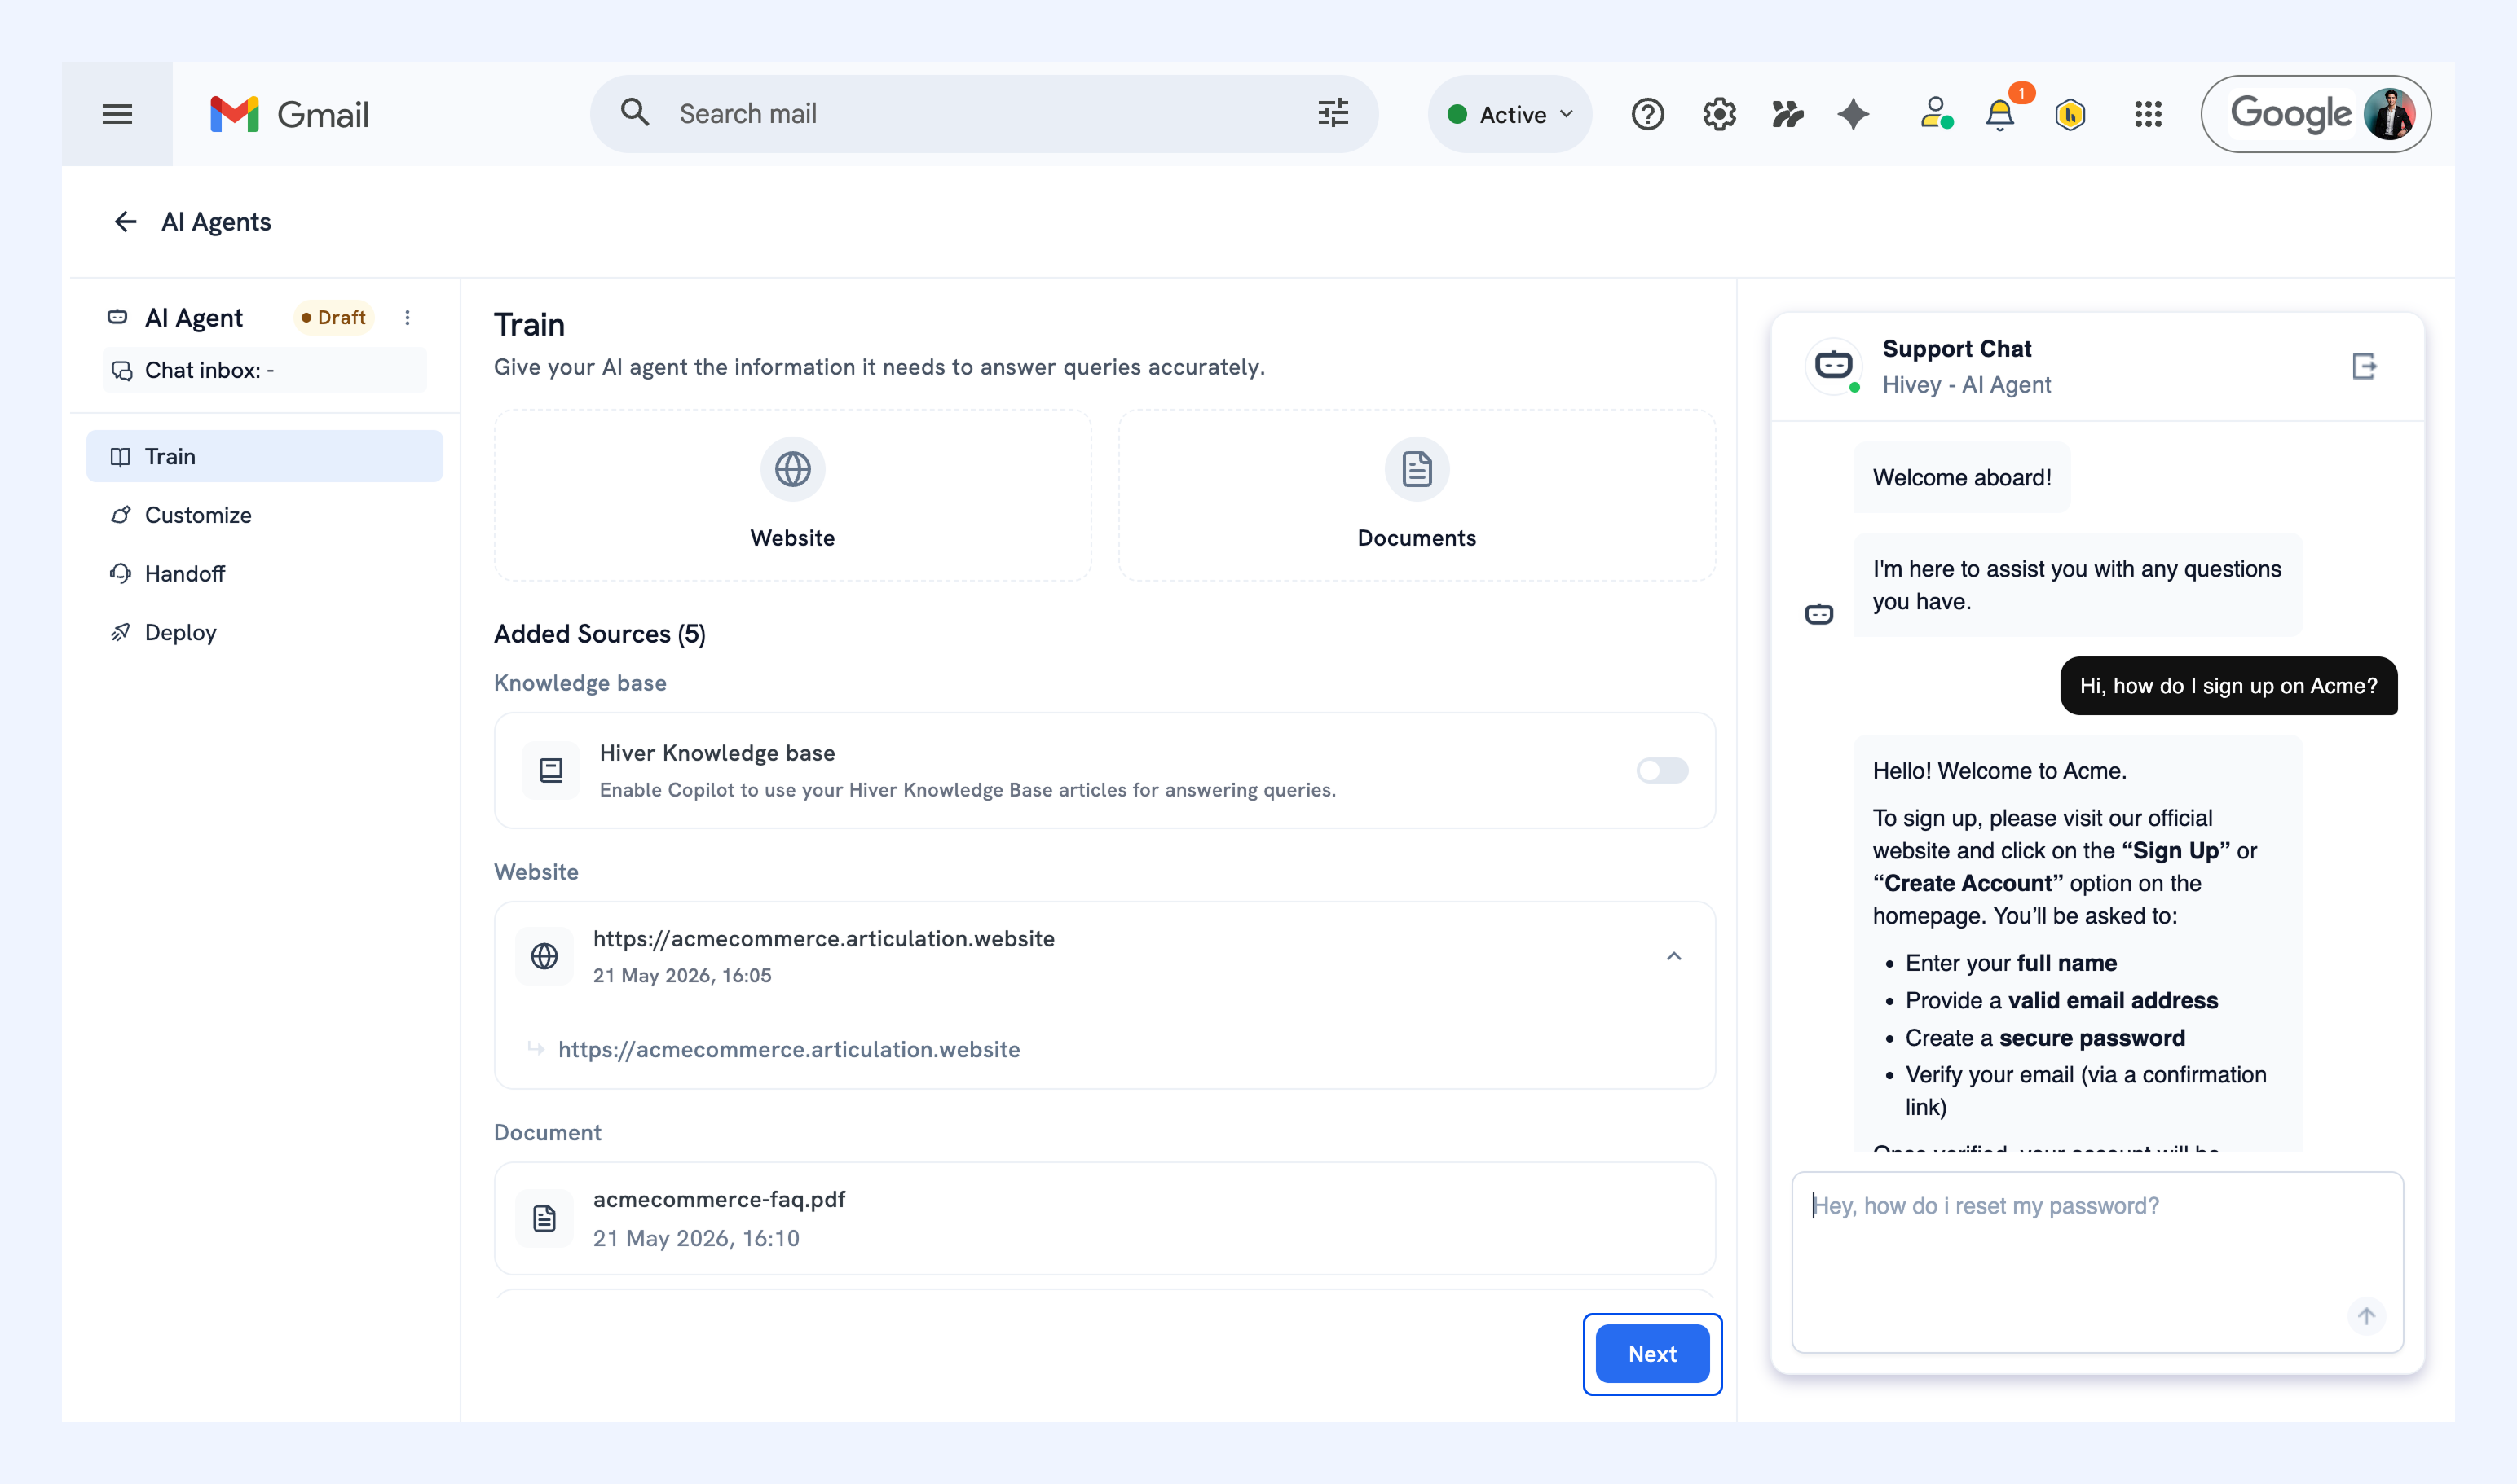Send chat message arrow button
This screenshot has height=1484, width=2517.
tap(2366, 1316)
